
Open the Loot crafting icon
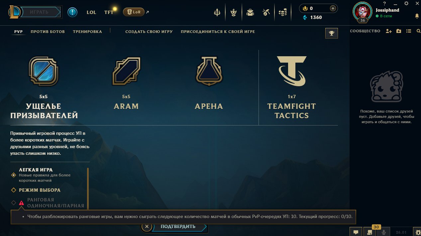click(265, 13)
